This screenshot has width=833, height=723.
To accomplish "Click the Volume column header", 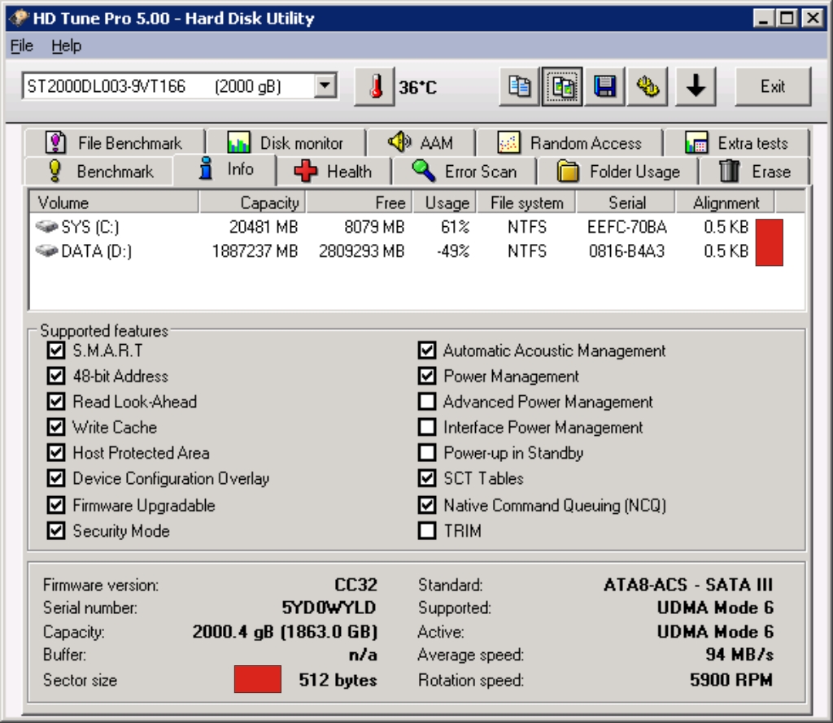I will pos(114,203).
